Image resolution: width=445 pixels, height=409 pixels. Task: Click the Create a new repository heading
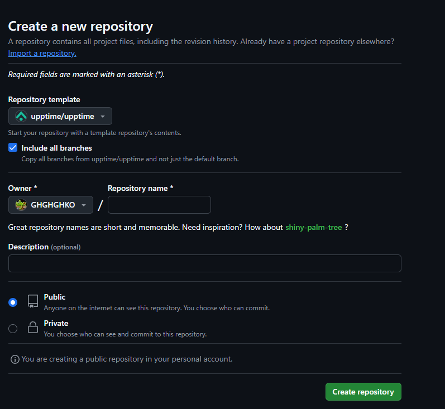[80, 27]
